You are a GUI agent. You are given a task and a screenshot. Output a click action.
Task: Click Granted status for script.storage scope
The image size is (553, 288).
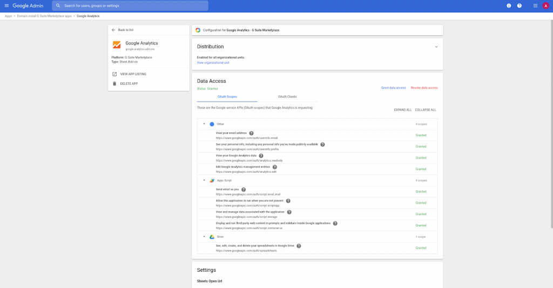pyautogui.click(x=421, y=214)
